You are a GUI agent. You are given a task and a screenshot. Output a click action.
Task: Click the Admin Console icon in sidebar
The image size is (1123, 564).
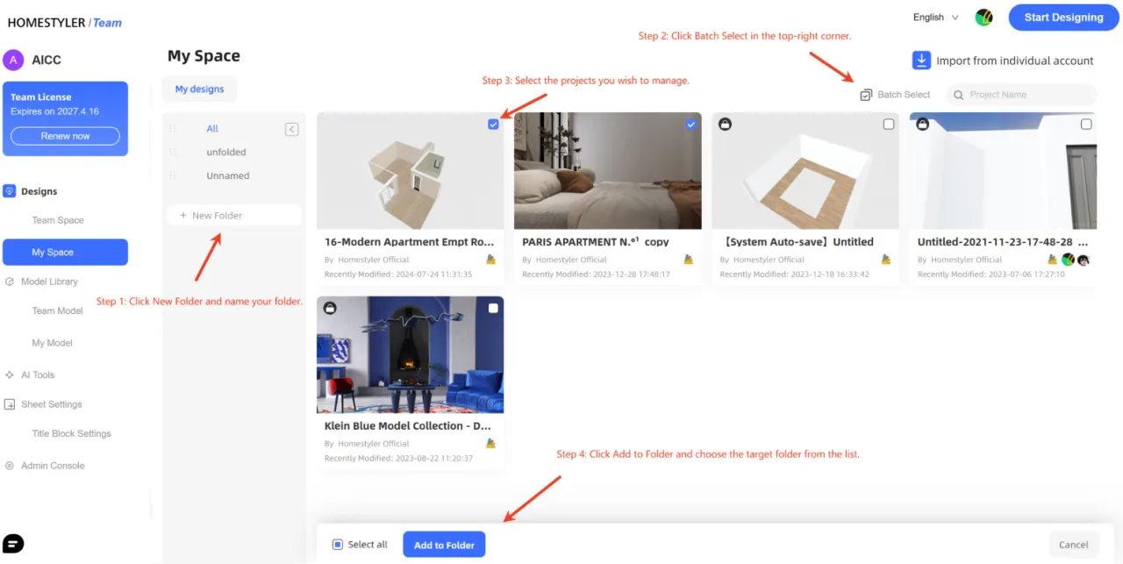click(10, 466)
